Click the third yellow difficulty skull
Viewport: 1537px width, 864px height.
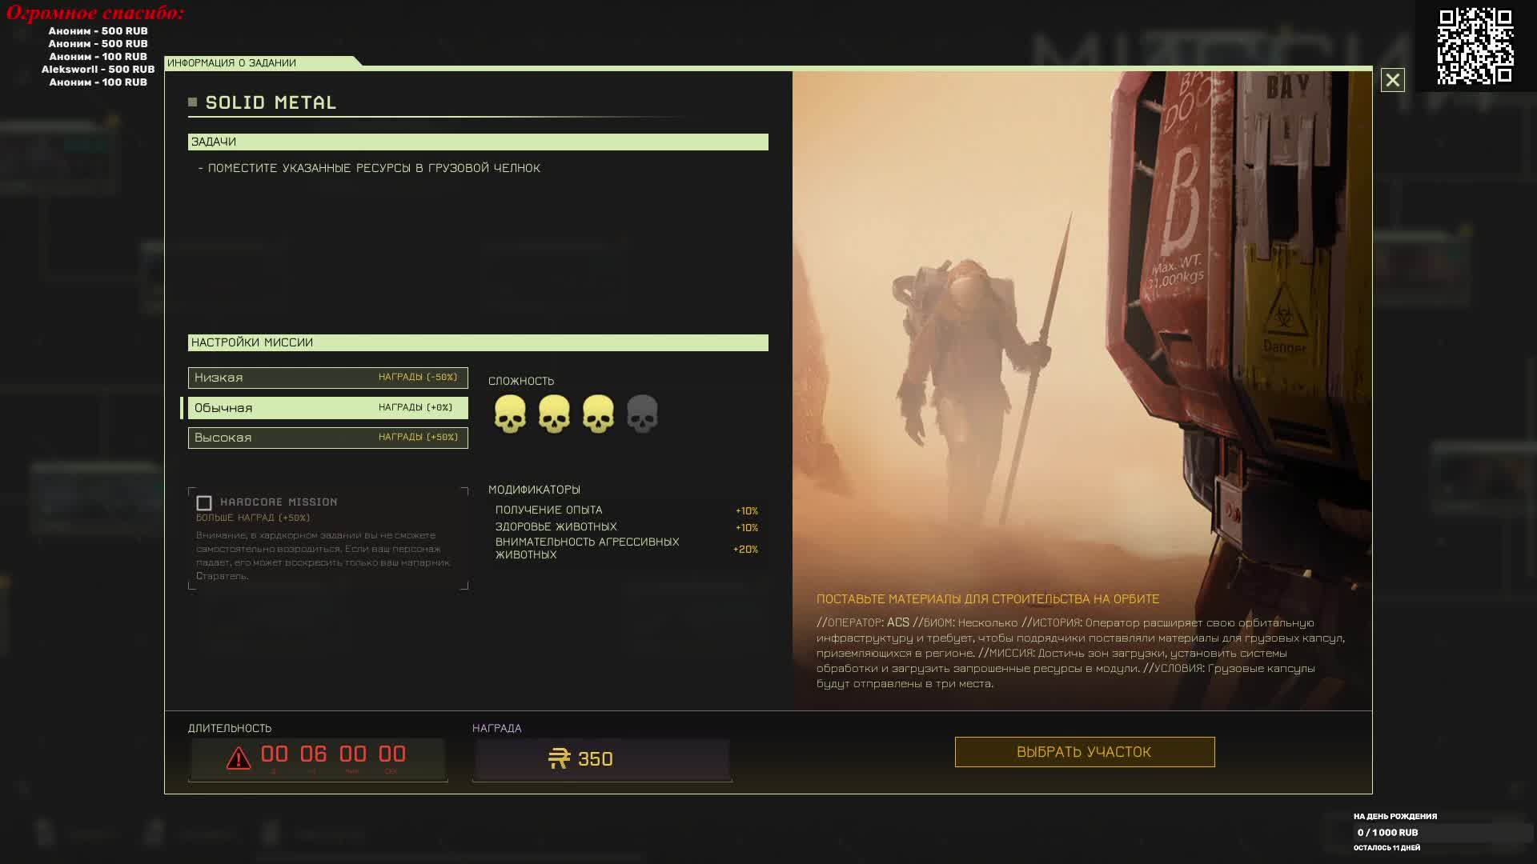click(x=598, y=414)
